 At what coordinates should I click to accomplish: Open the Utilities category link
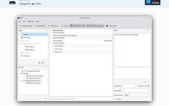click(x=38, y=4)
